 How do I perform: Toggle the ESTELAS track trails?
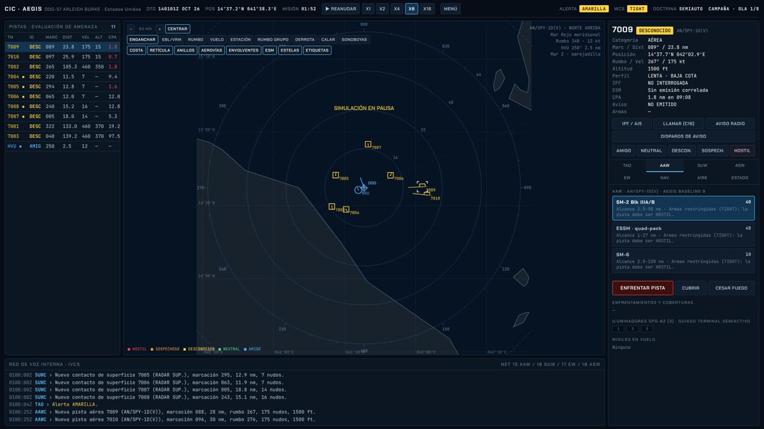click(290, 50)
